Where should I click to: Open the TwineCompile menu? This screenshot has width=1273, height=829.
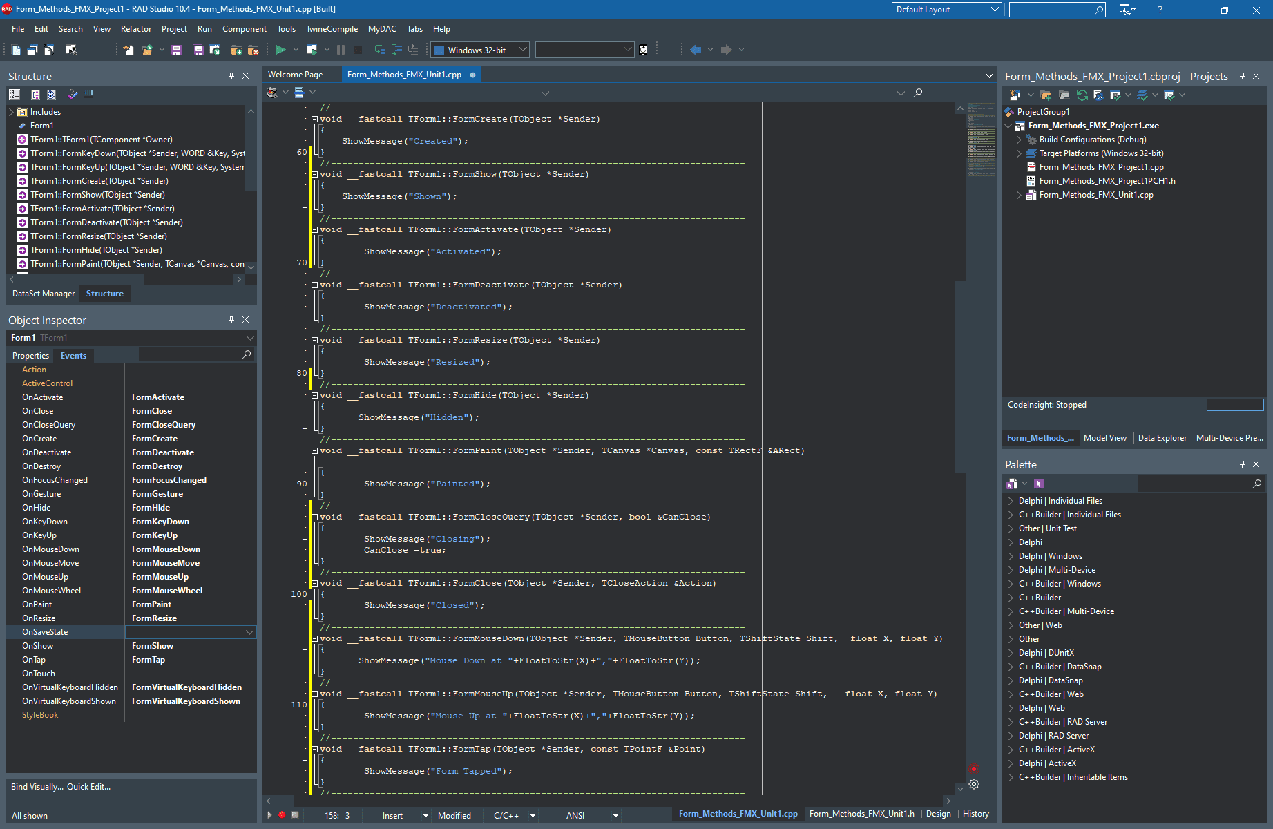332,29
